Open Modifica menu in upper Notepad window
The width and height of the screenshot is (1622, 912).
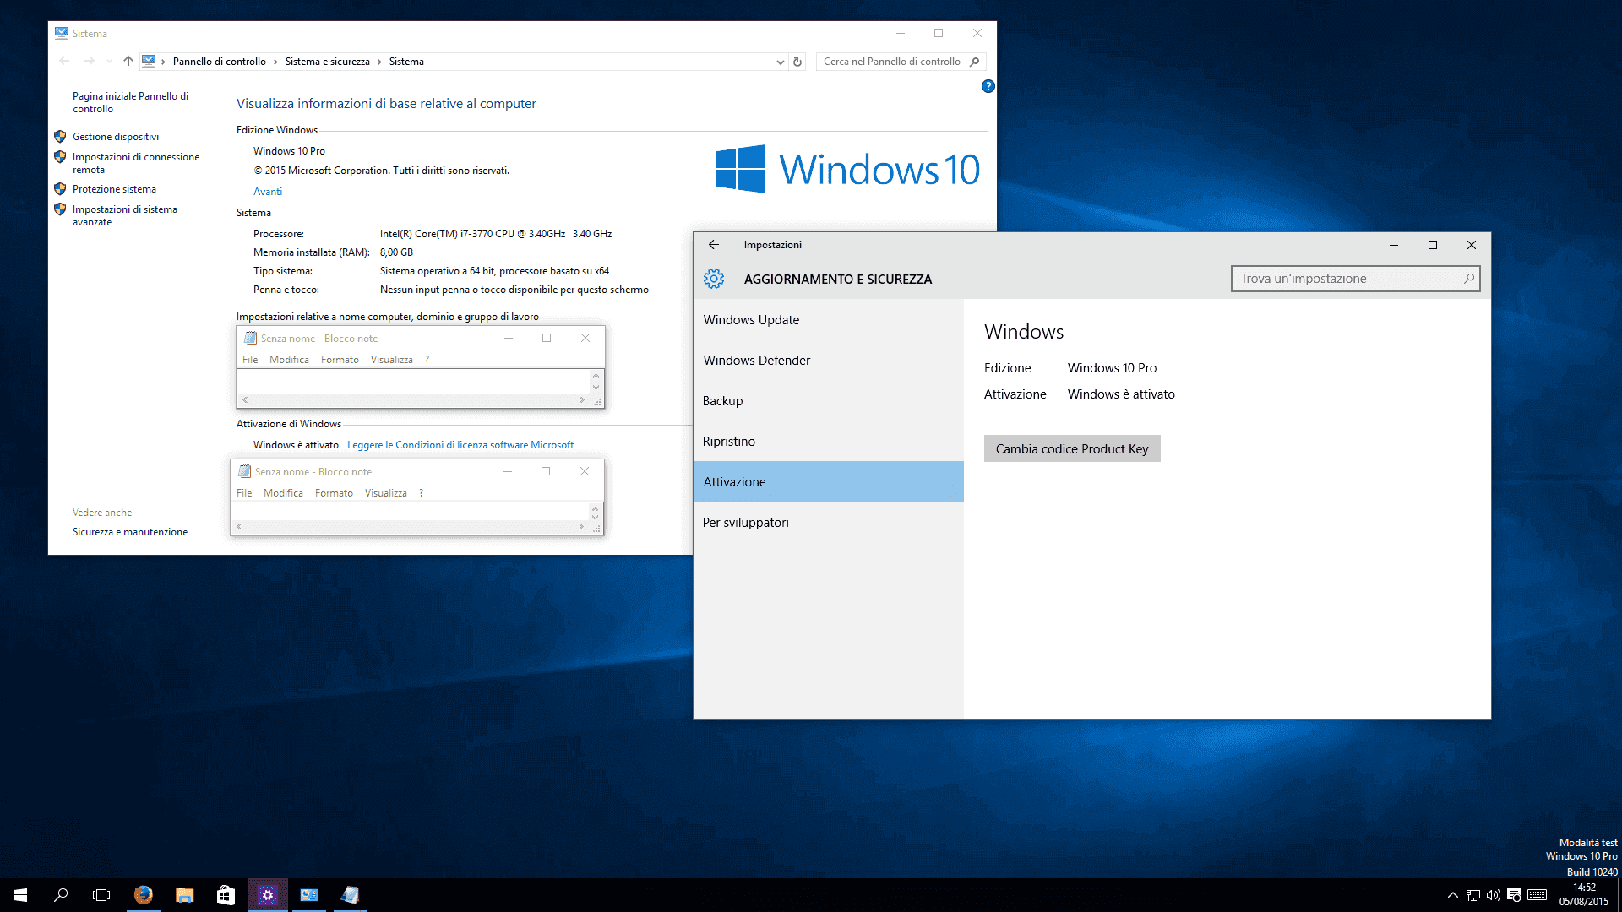click(x=289, y=360)
